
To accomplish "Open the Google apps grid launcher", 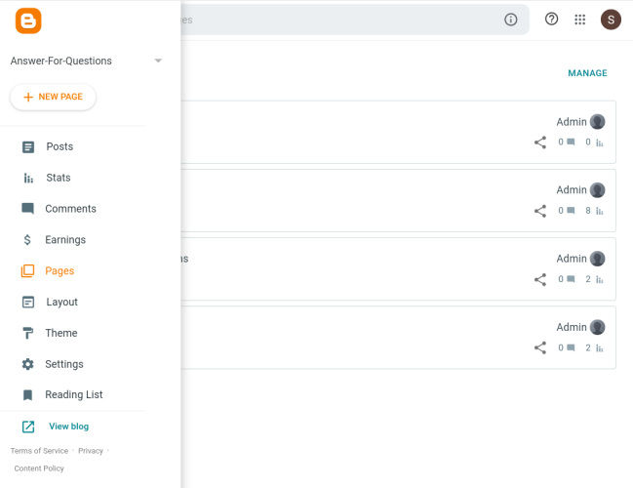I will click(580, 20).
